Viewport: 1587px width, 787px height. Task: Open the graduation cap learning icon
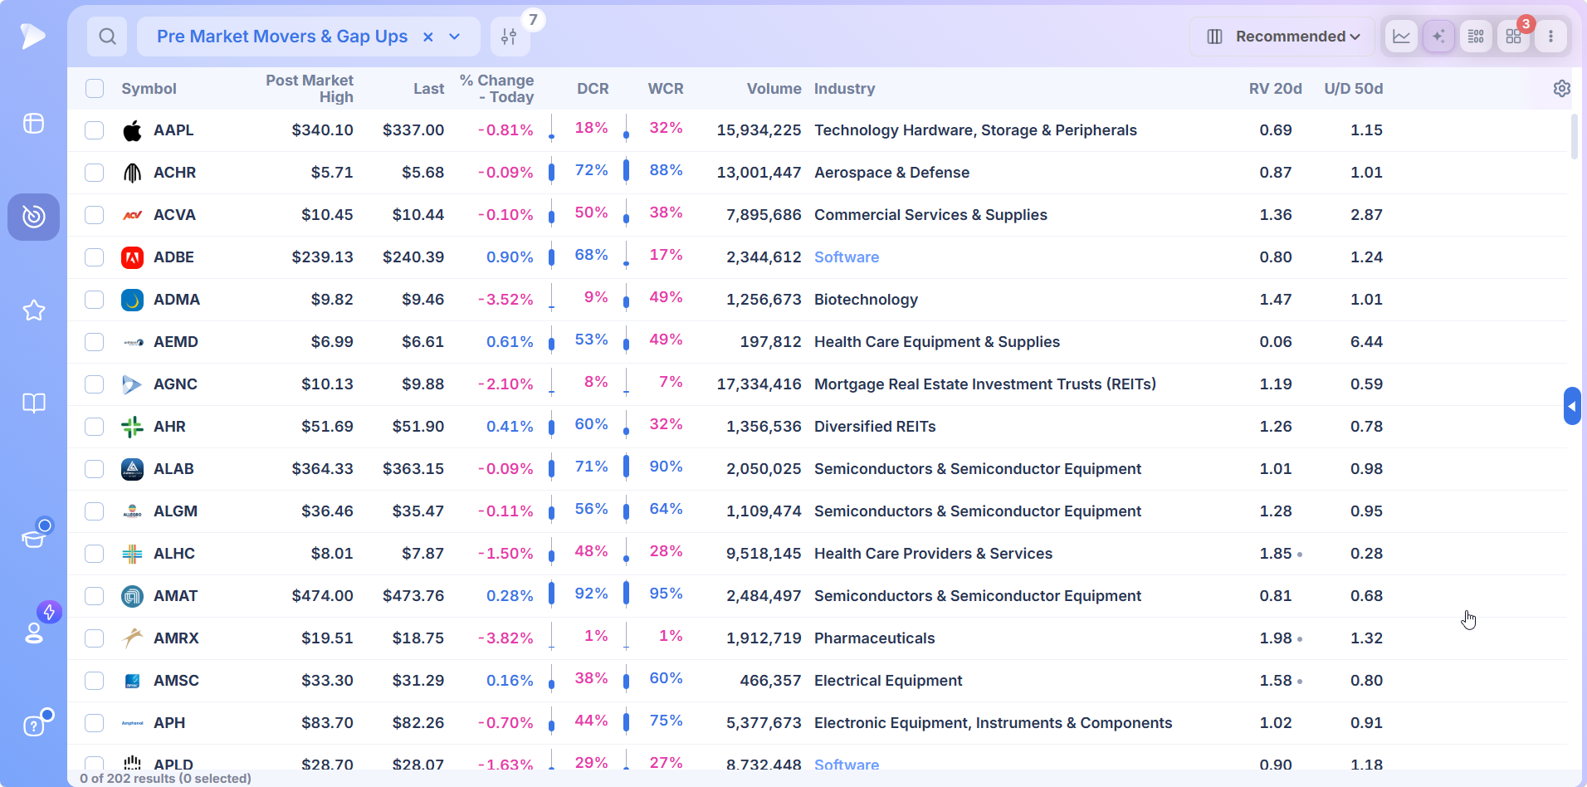click(x=34, y=537)
